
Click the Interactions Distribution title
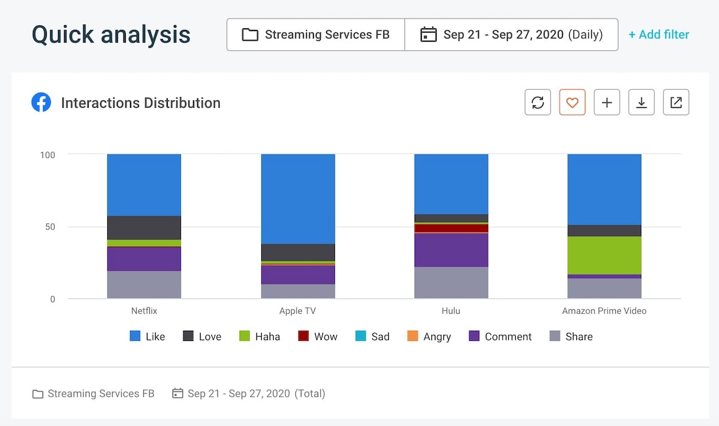[141, 103]
